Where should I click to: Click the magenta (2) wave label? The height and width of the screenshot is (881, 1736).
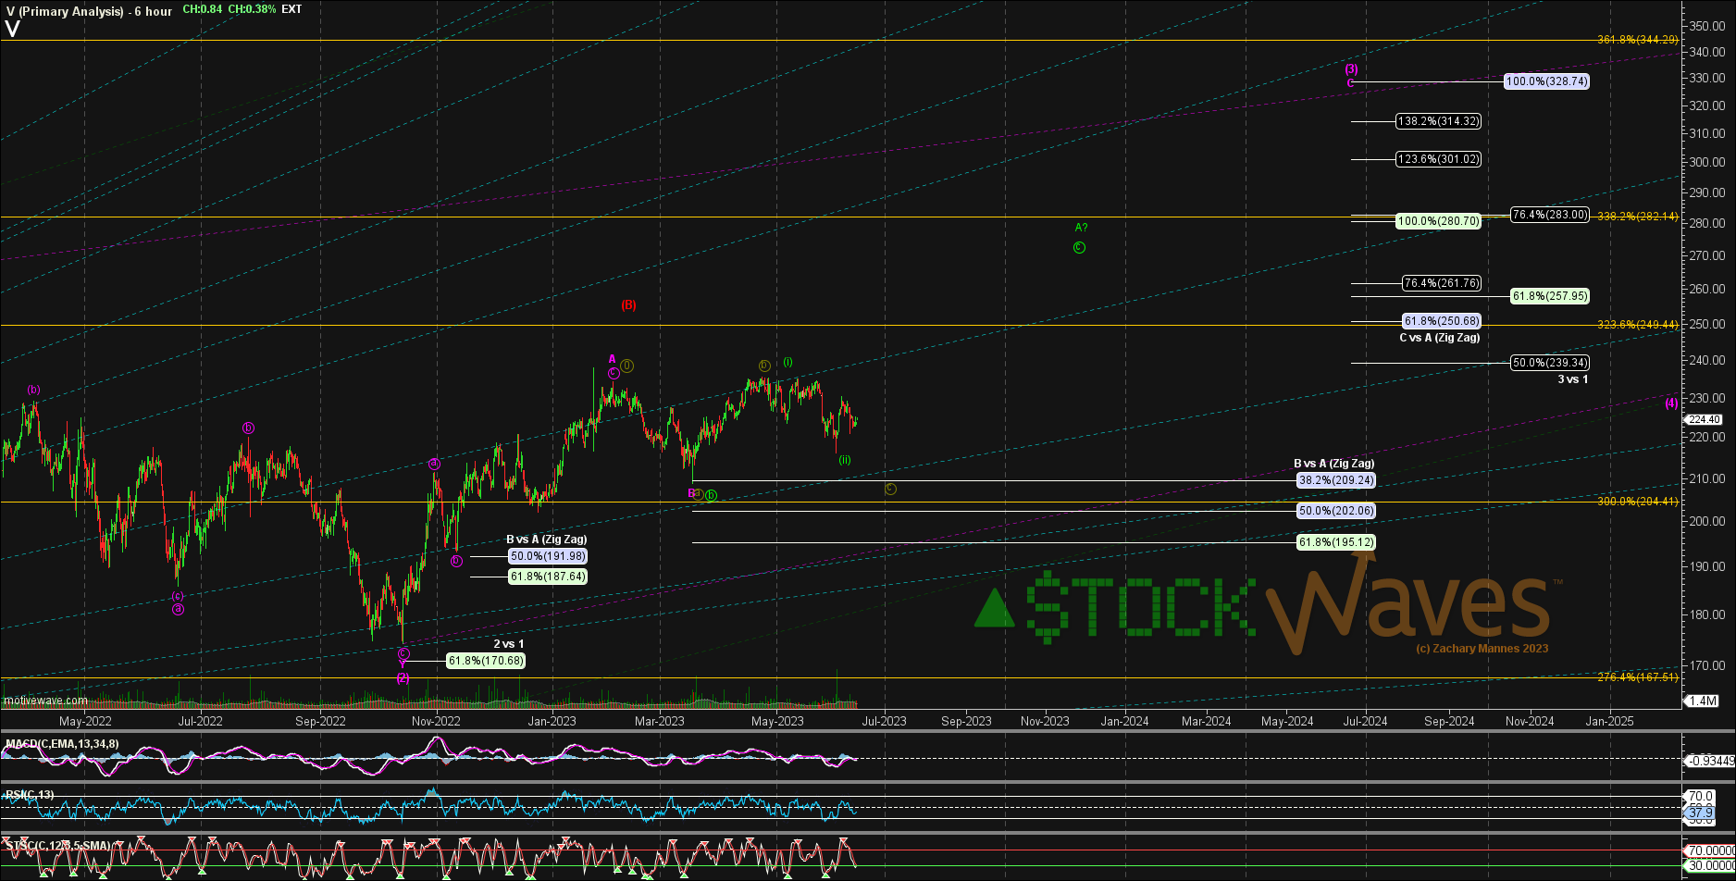(x=403, y=678)
